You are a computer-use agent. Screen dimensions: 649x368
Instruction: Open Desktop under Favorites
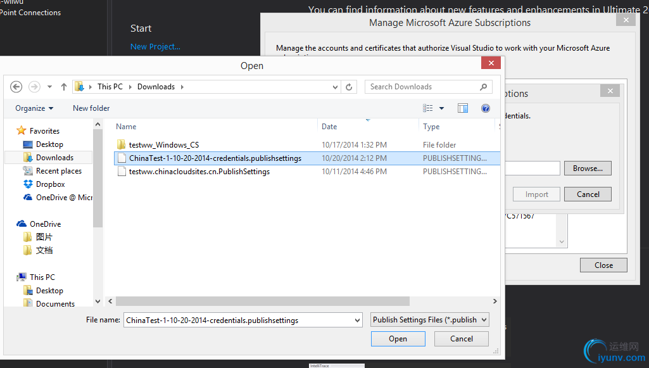(x=49, y=144)
